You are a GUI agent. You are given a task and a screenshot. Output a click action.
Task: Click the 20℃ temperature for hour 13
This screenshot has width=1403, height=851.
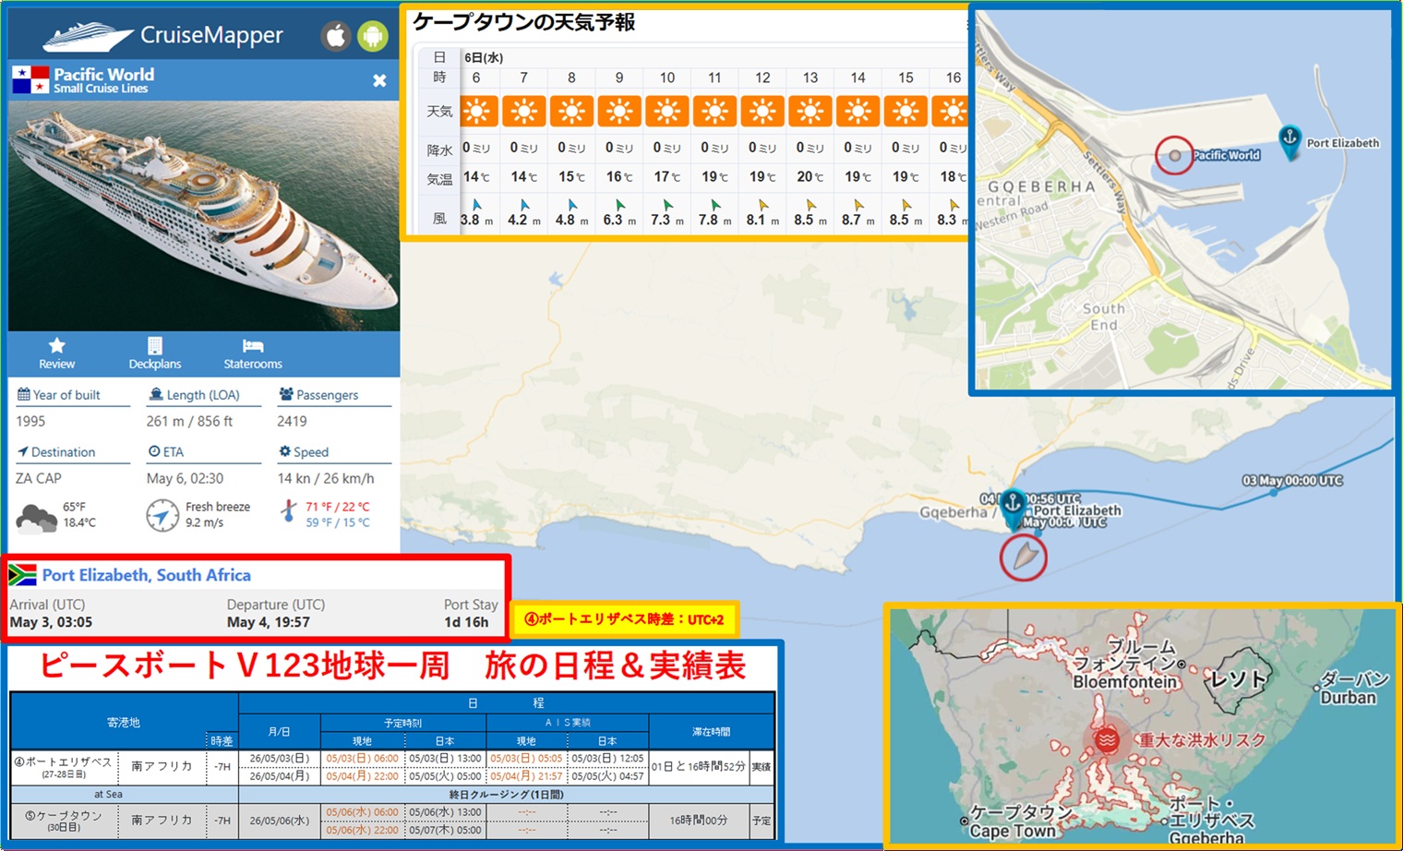pyautogui.click(x=809, y=176)
